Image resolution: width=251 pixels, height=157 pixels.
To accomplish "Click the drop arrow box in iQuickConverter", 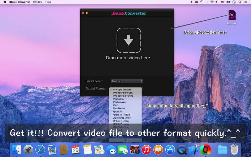I will 129,40.
